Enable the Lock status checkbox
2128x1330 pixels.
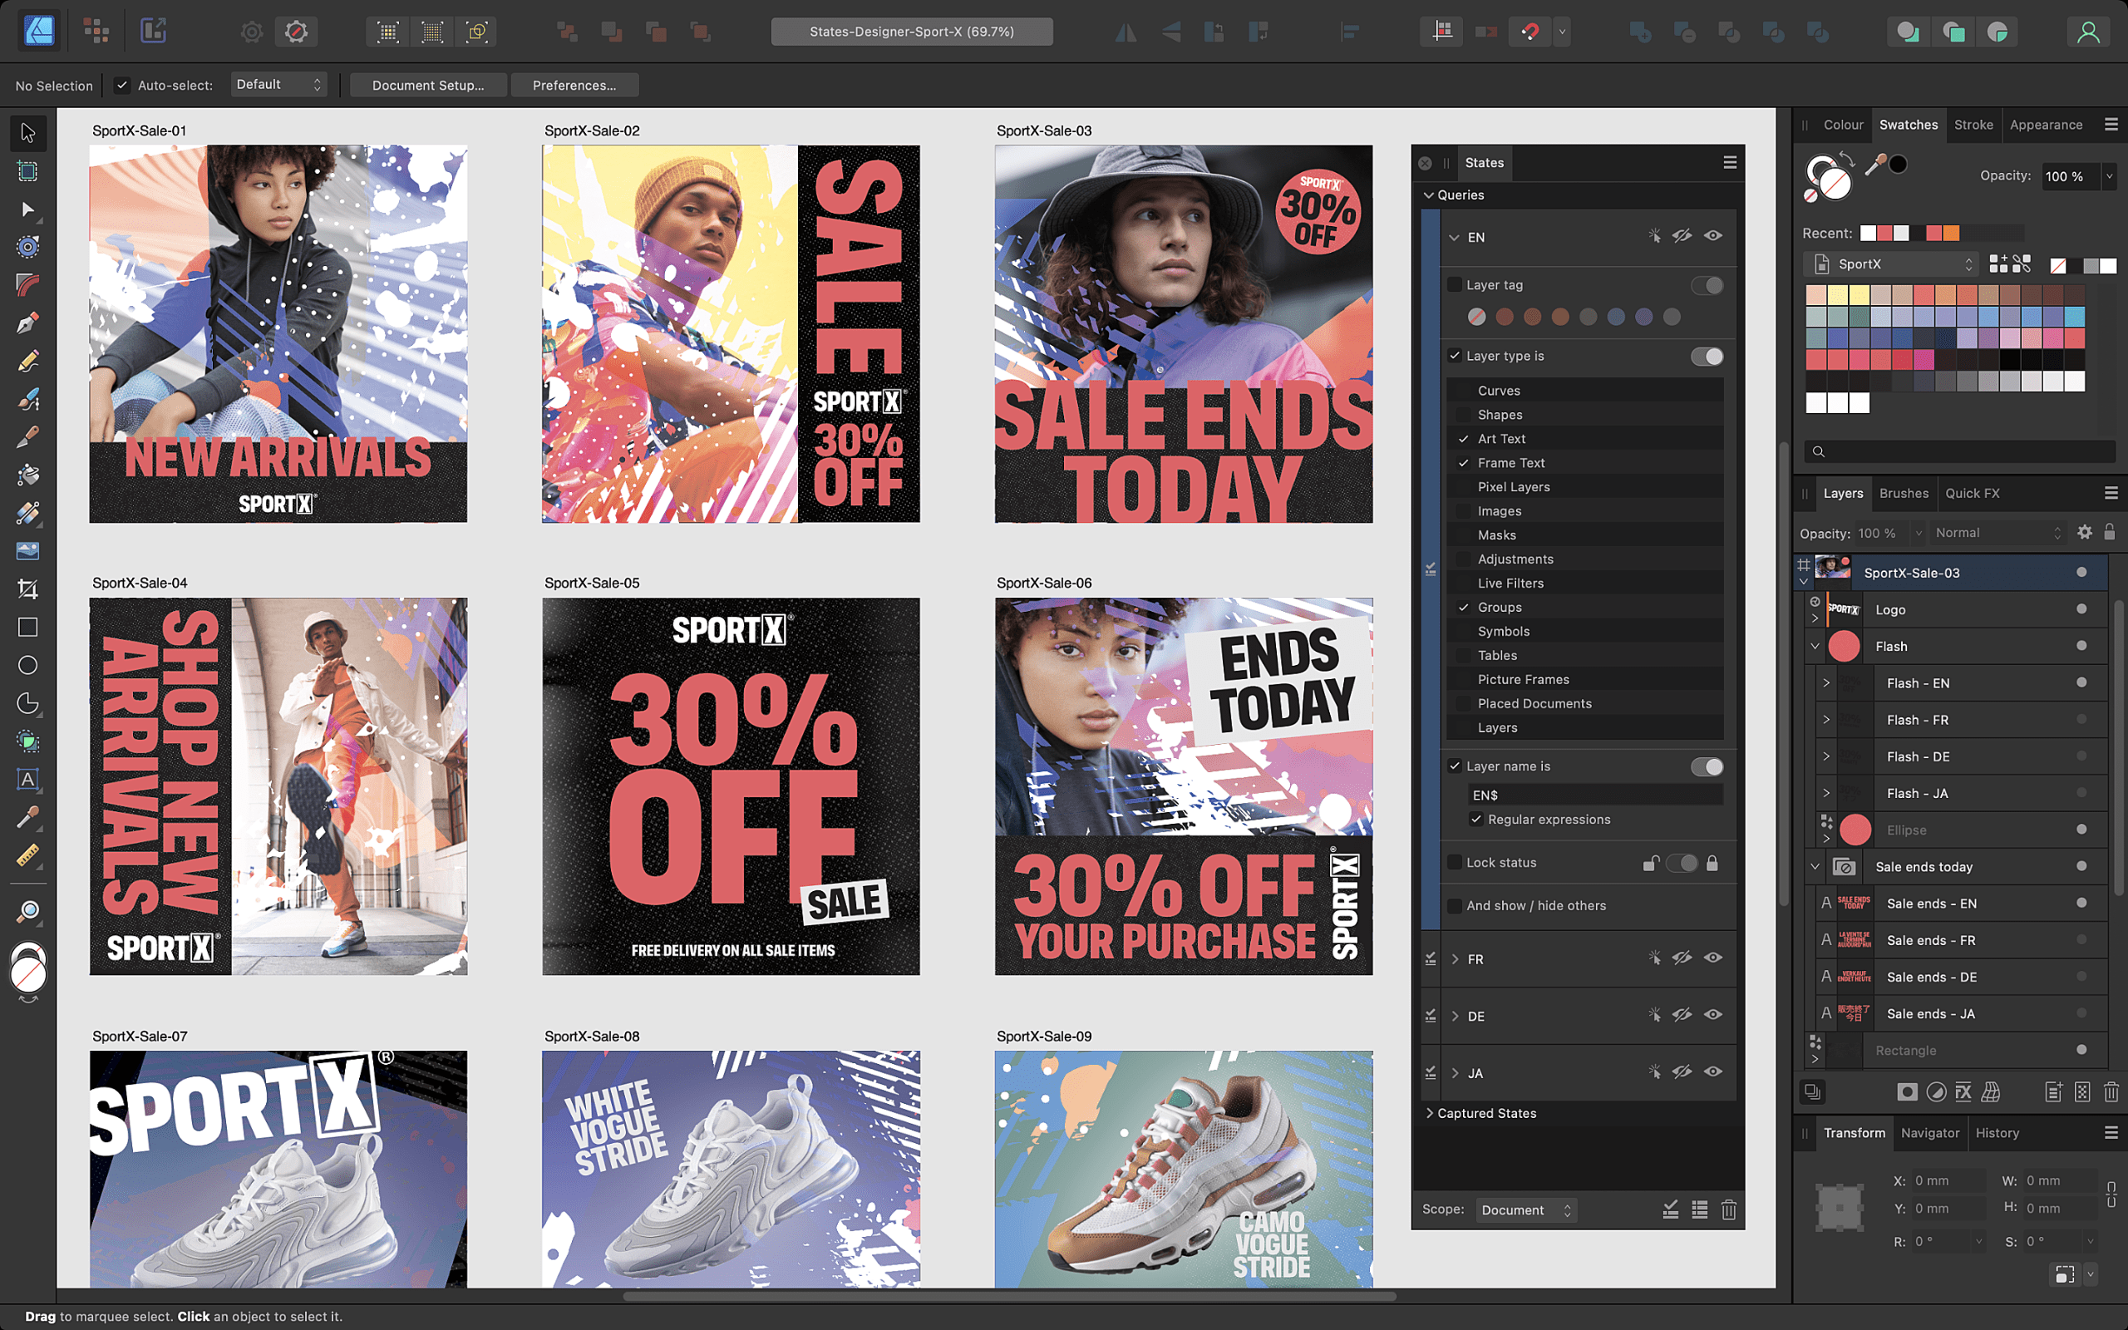pyautogui.click(x=1455, y=862)
